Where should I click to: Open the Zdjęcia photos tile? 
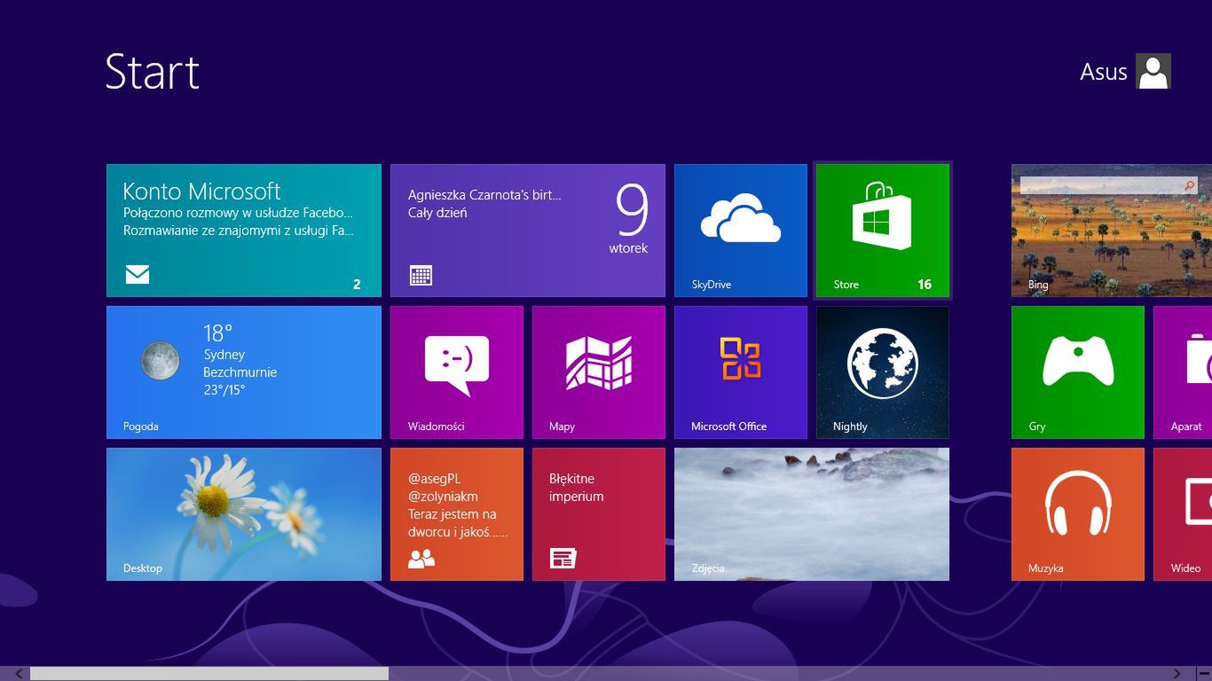point(811,514)
